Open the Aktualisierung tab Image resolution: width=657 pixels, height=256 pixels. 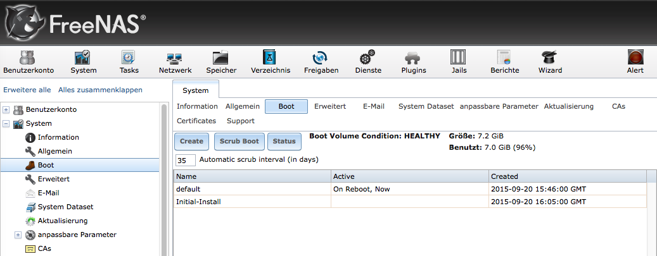pyautogui.click(x=568, y=106)
